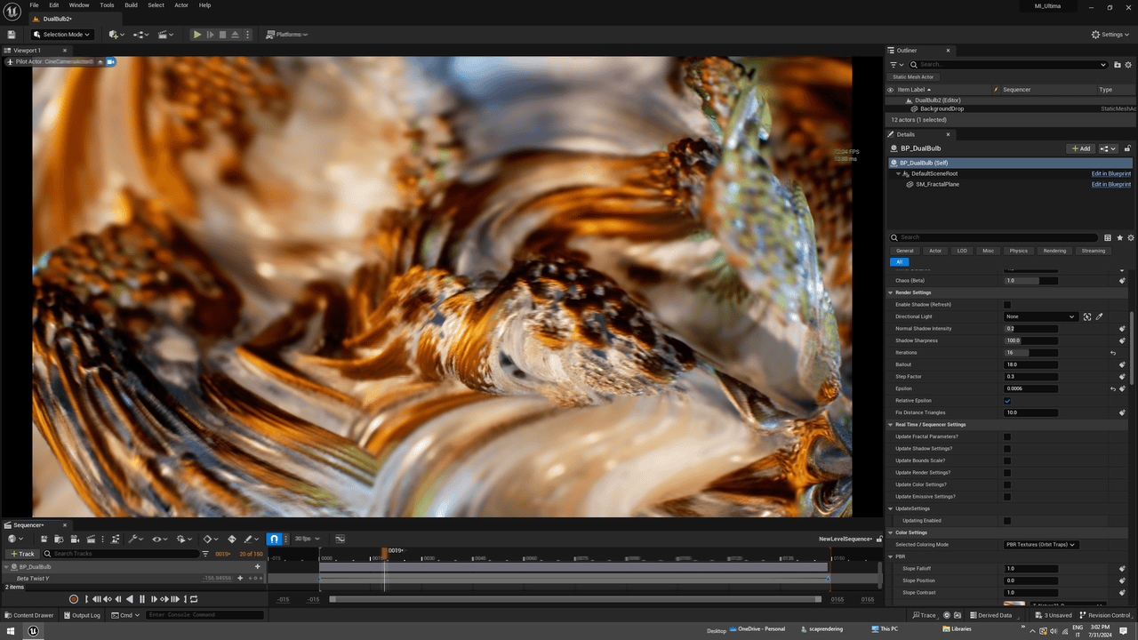Image resolution: width=1138 pixels, height=640 pixels.
Task: Click the Curve Editor icon in Sequencer toolbar
Action: pos(116,539)
